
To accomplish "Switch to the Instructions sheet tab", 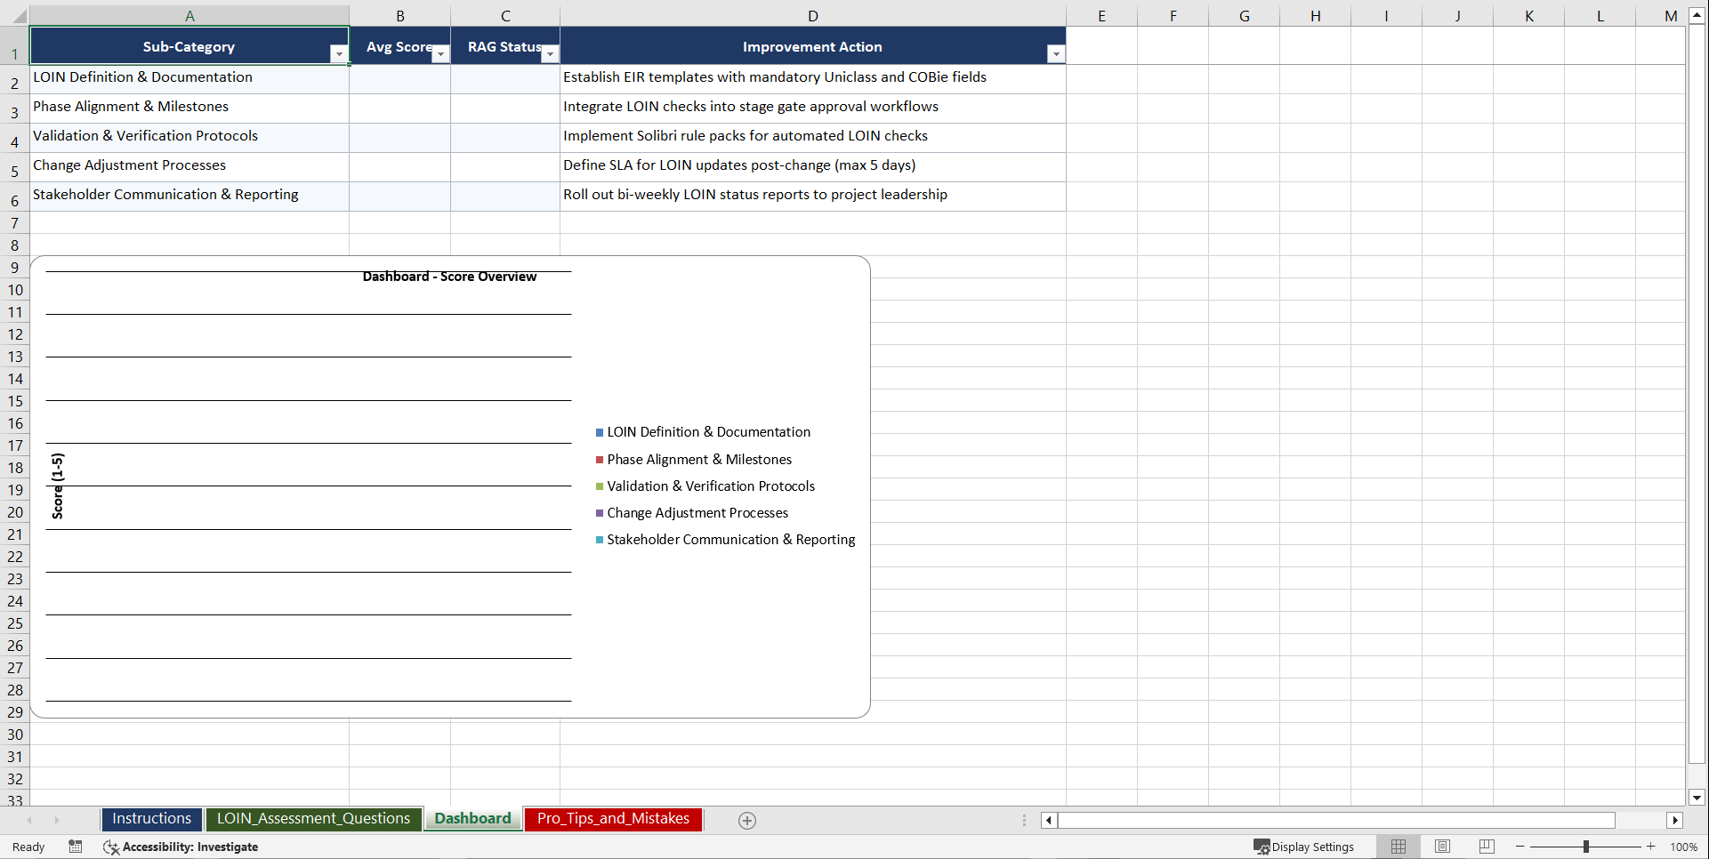I will (151, 819).
